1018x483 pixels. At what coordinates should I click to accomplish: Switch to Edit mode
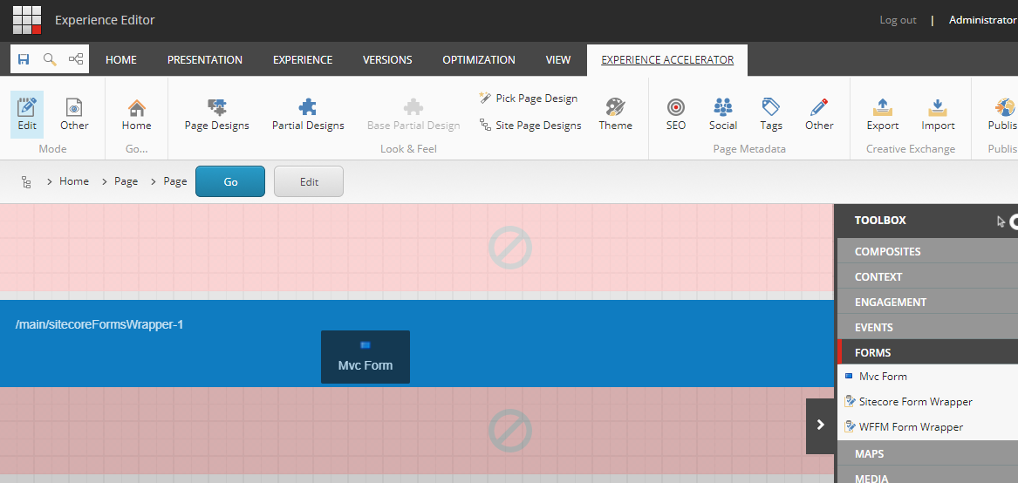27,114
